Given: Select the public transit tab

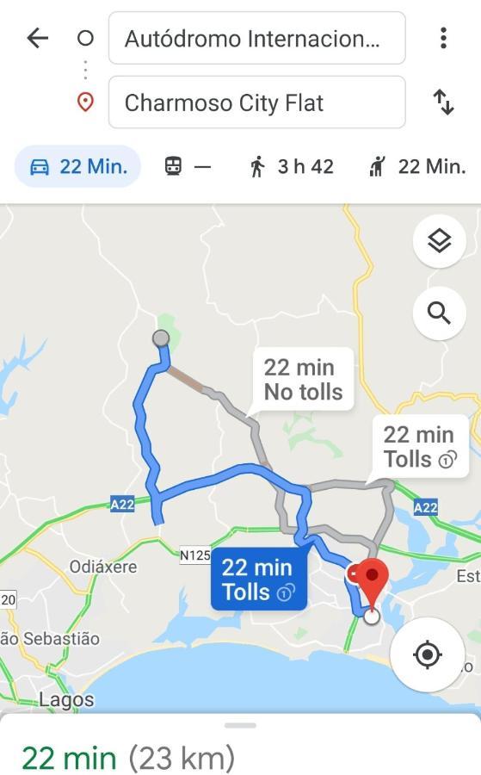Looking at the screenshot, I should pyautogui.click(x=188, y=166).
